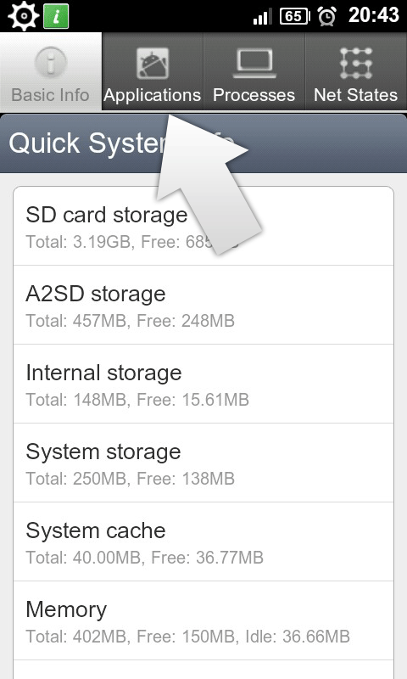Viewport: 407px width, 679px height.
Task: Switch to the Processes tab label
Action: pyautogui.click(x=254, y=95)
